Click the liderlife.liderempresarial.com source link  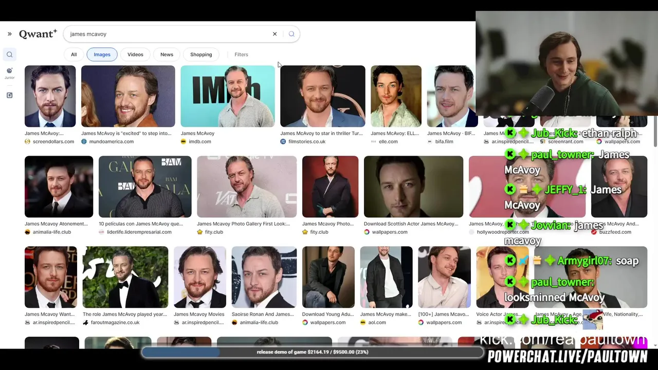click(139, 232)
